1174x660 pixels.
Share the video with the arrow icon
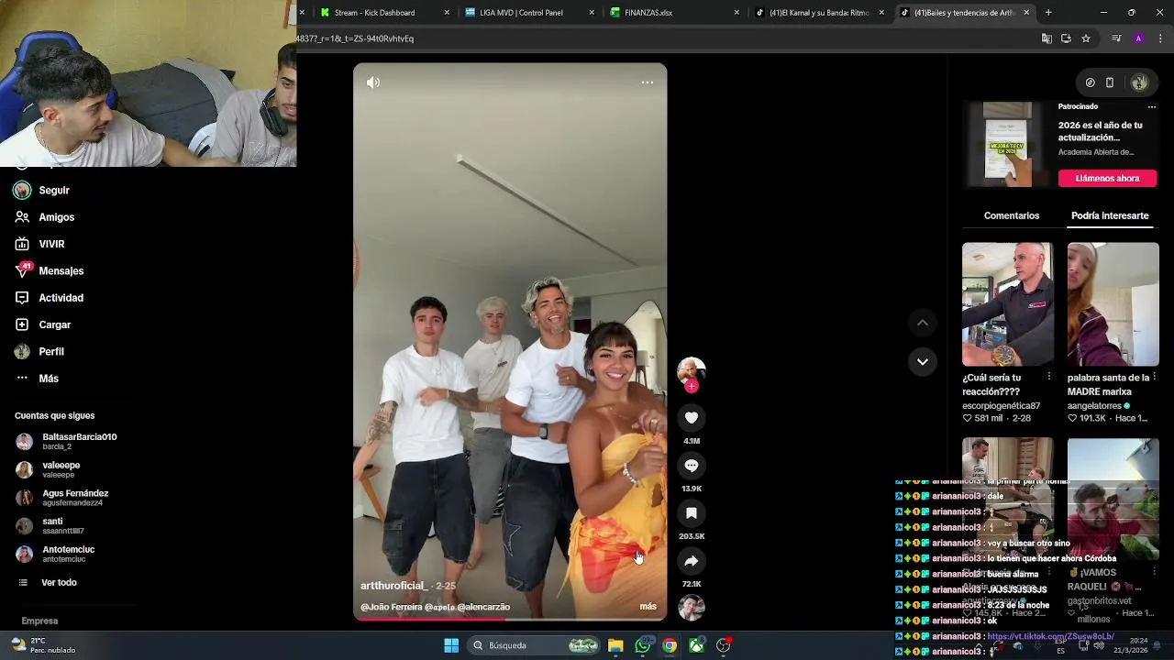coord(692,561)
